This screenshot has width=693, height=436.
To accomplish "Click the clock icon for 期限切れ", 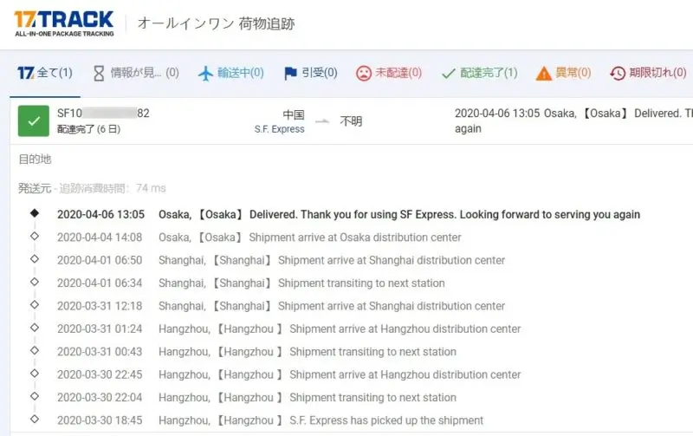I will click(x=618, y=73).
